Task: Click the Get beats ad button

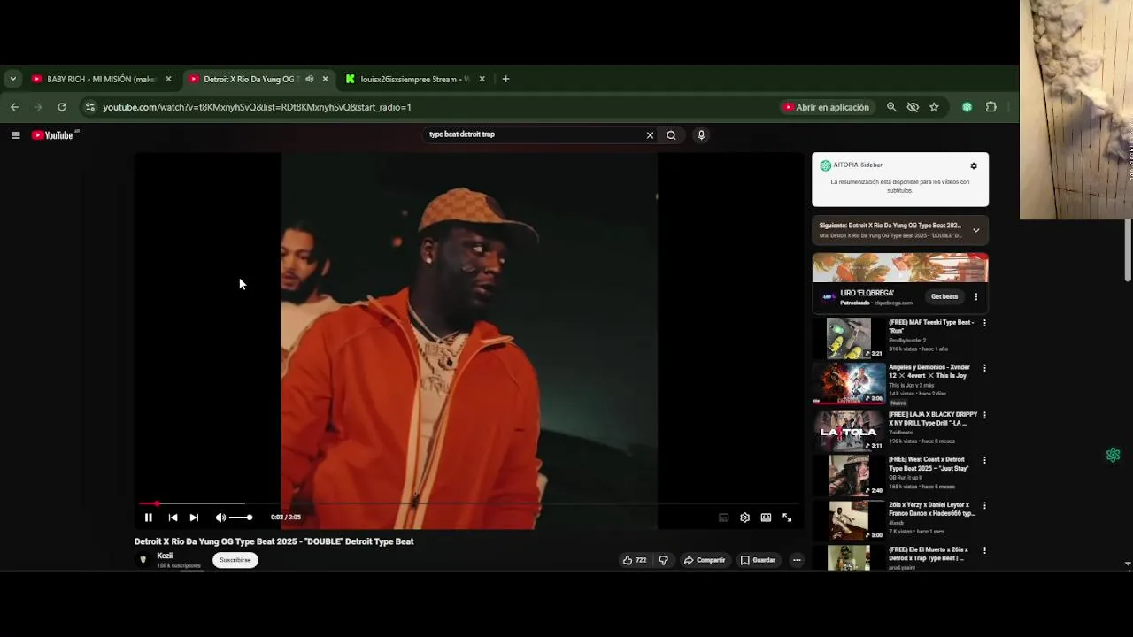Action: (944, 296)
